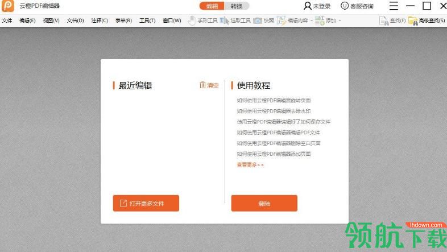Open the hamburger main menu icon
This screenshot has width=447, height=252.
coord(394,6)
